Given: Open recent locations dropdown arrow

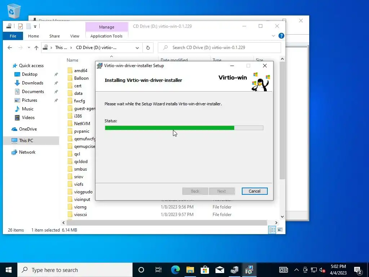Looking at the screenshot, I should (29, 48).
